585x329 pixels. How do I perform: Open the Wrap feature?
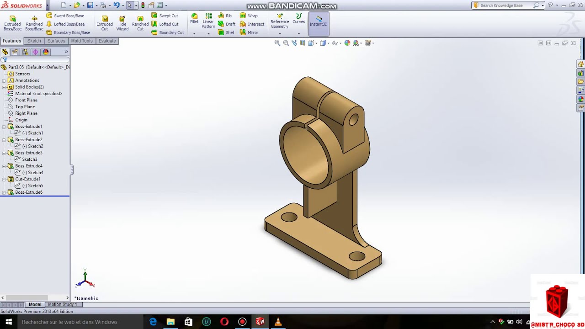[x=249, y=16]
